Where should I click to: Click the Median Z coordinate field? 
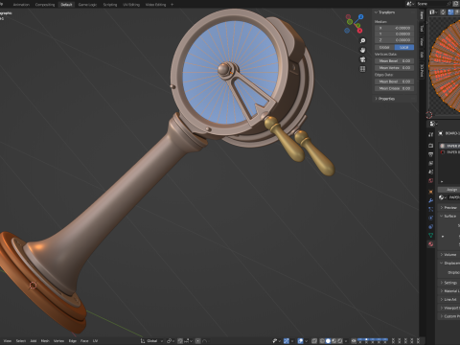pyautogui.click(x=395, y=40)
